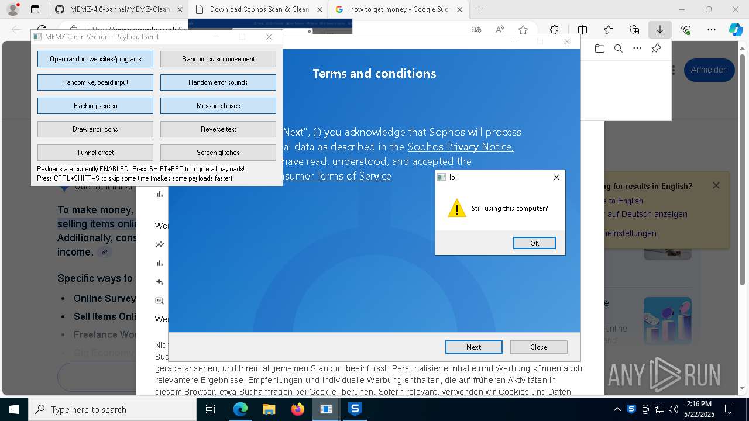The width and height of the screenshot is (749, 421).
Task: Click the translate page icon
Action: 476,30
